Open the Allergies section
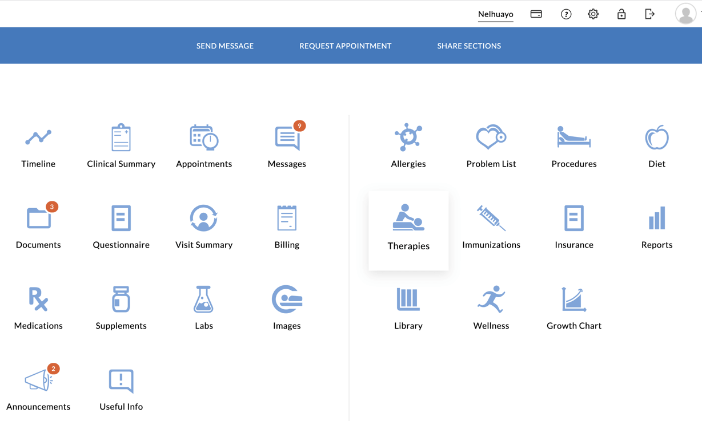702x421 pixels. 408,146
